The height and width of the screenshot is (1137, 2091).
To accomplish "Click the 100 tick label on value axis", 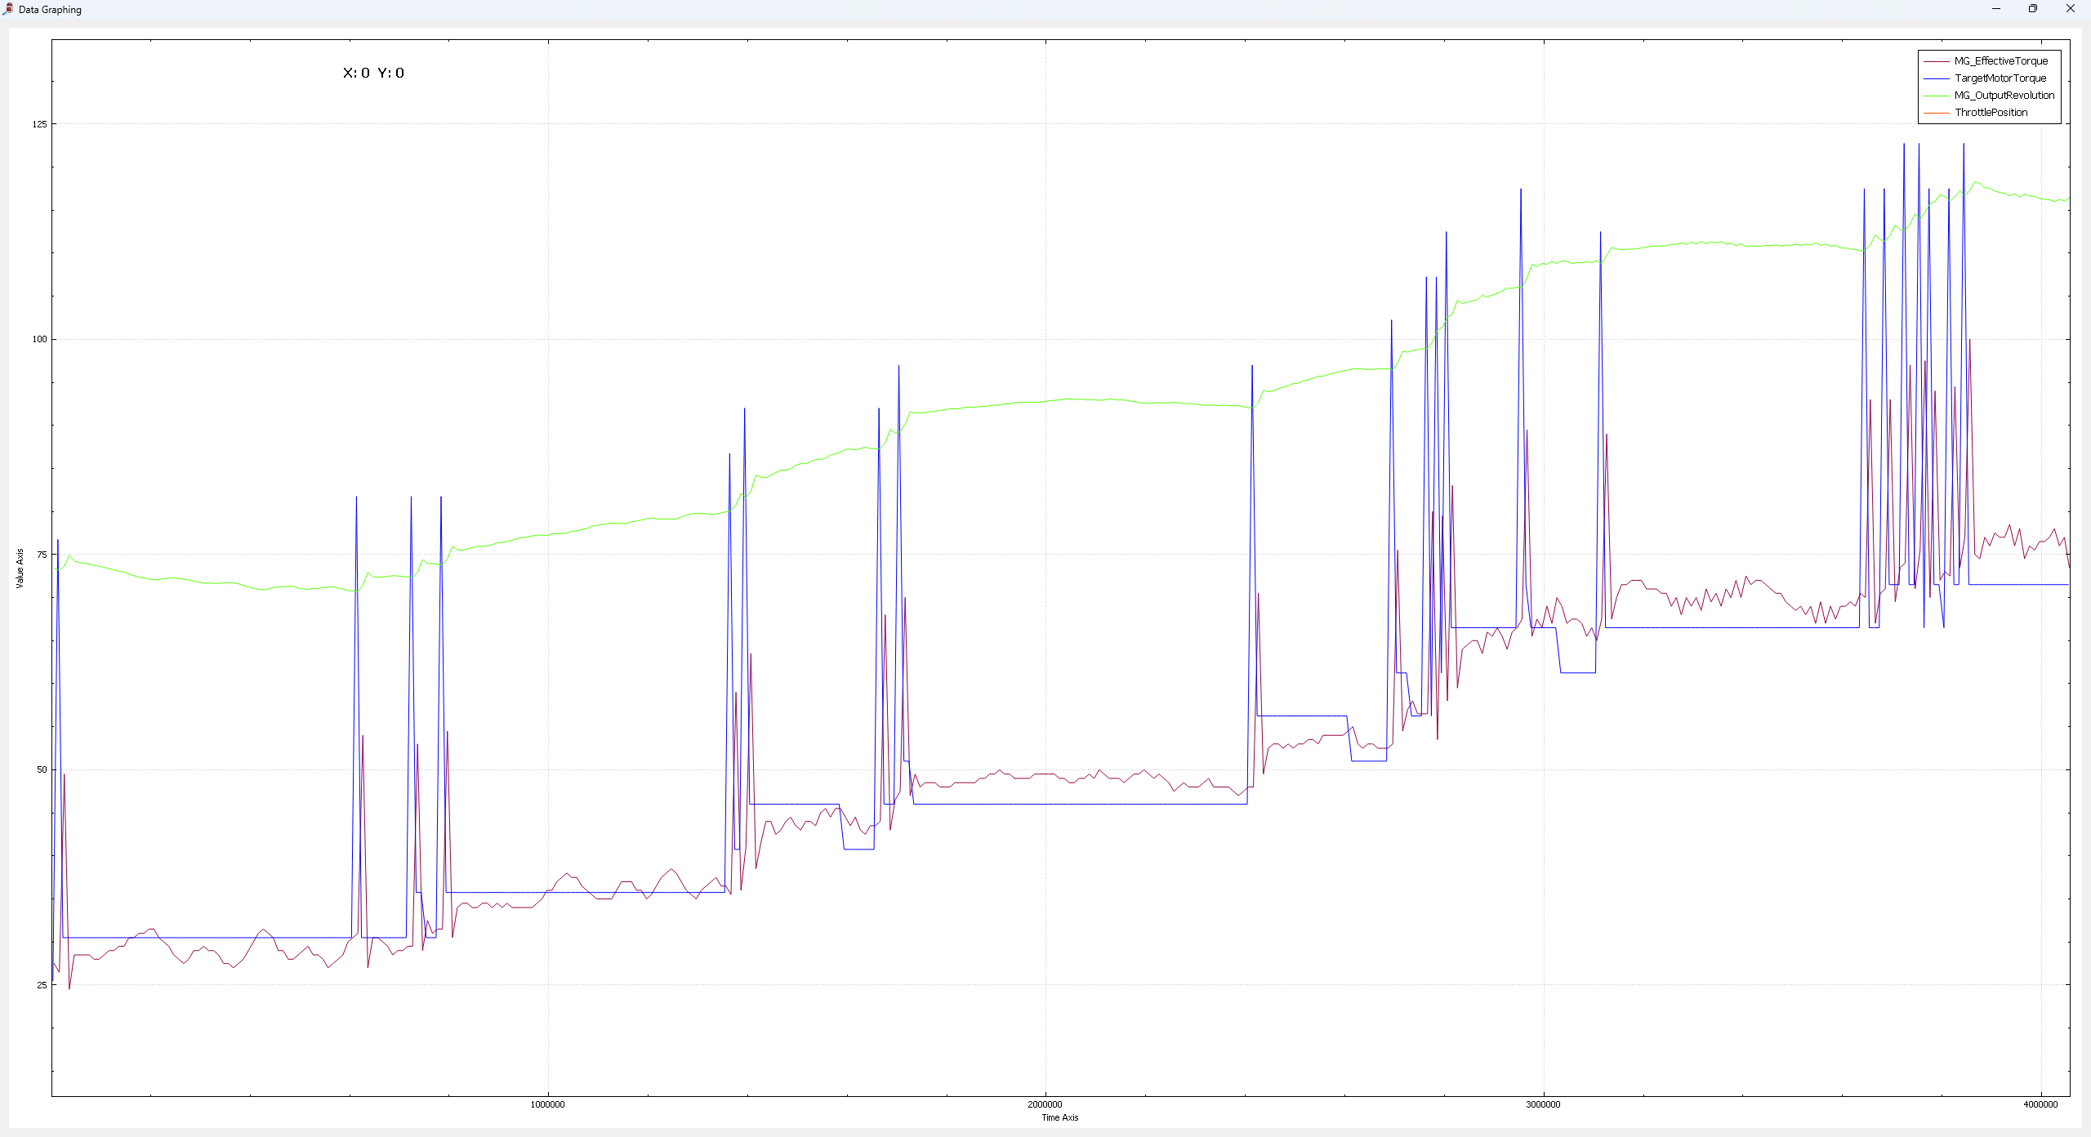I will coord(39,339).
